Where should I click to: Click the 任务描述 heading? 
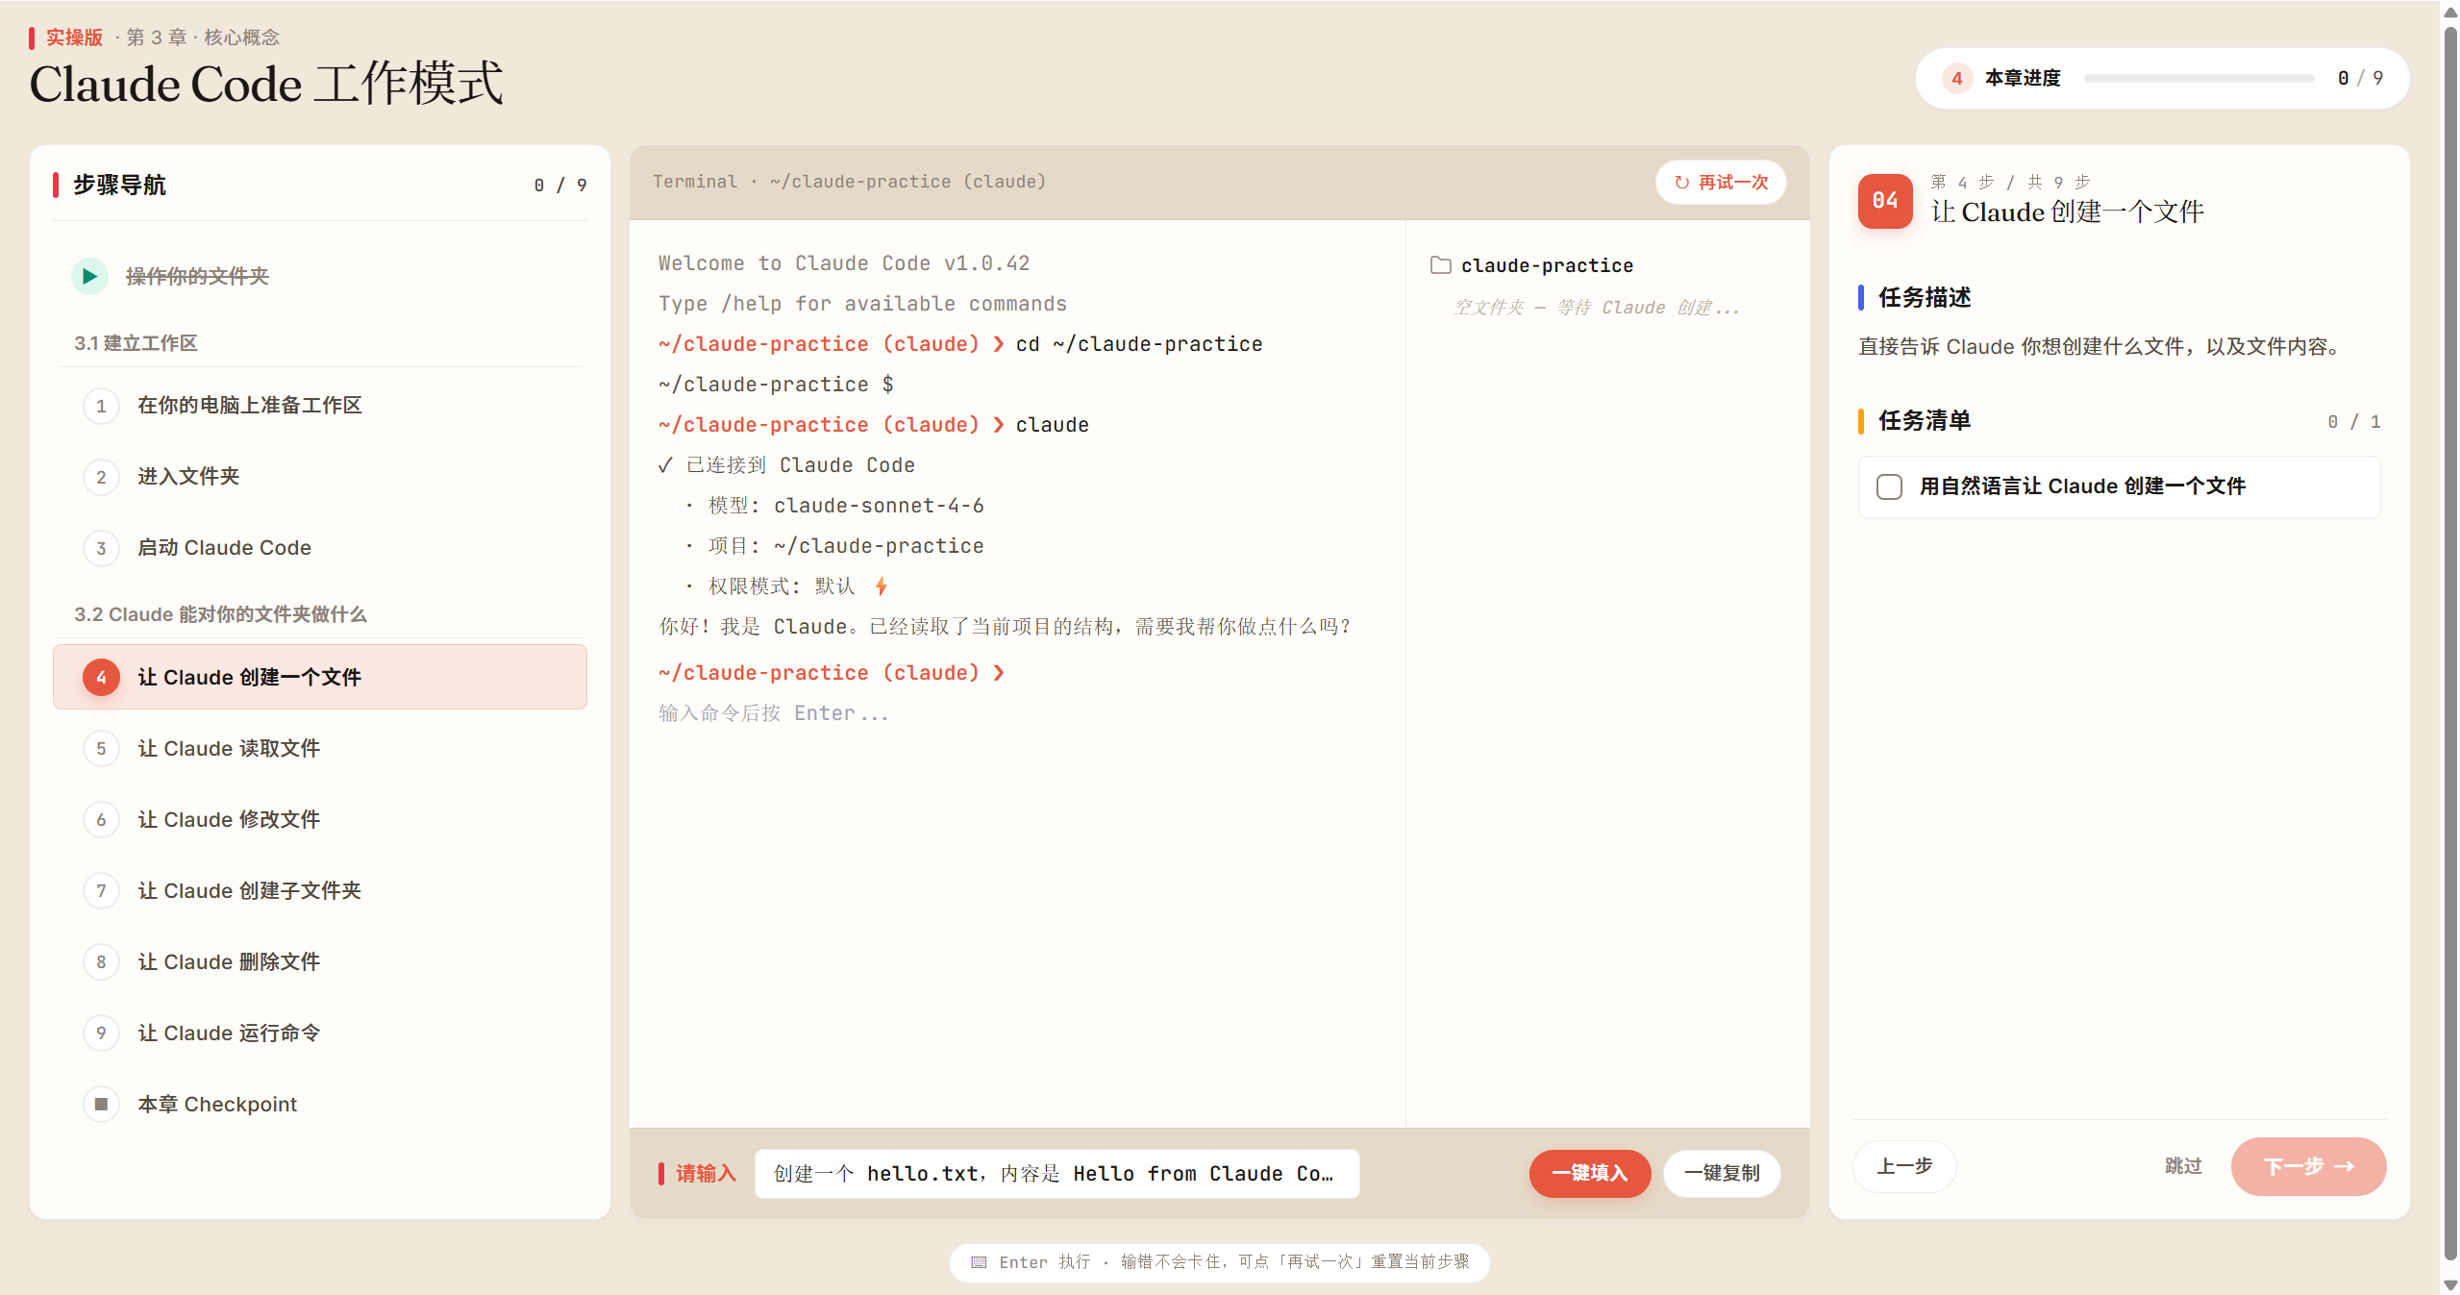1925,298
